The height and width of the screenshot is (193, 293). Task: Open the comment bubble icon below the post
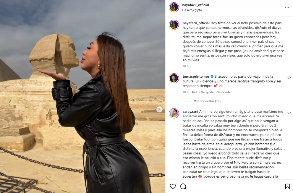point(183,186)
